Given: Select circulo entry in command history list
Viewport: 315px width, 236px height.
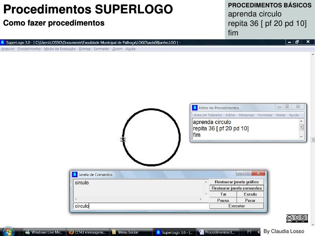Looking at the screenshot, I should (82, 182).
